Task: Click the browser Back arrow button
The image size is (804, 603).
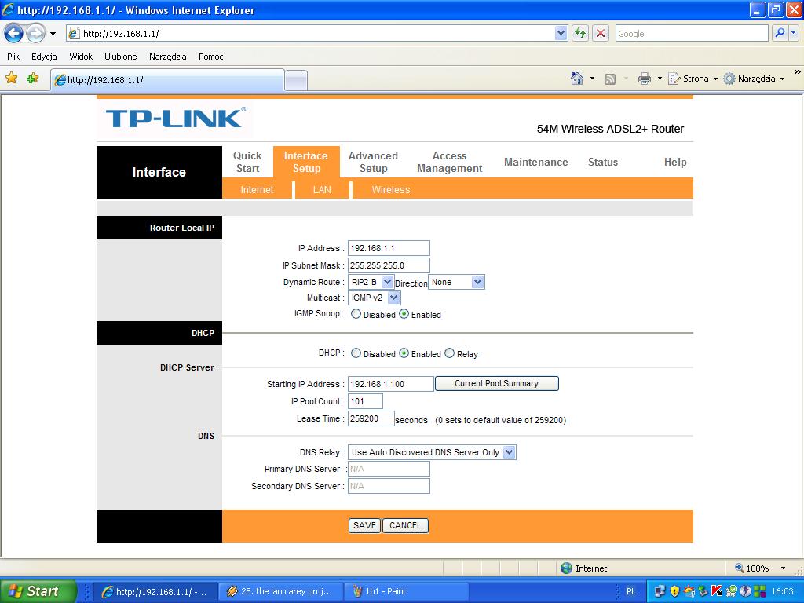Action: (14, 34)
